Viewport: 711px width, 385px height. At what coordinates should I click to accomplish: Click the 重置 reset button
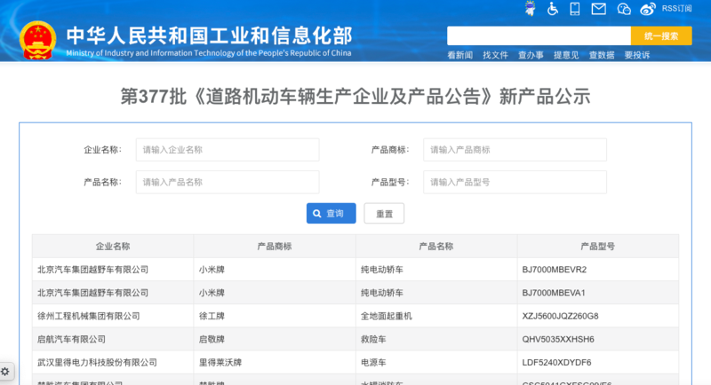click(384, 214)
